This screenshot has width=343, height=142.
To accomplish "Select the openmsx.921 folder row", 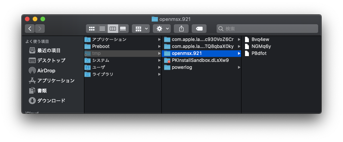I will [x=201, y=53].
